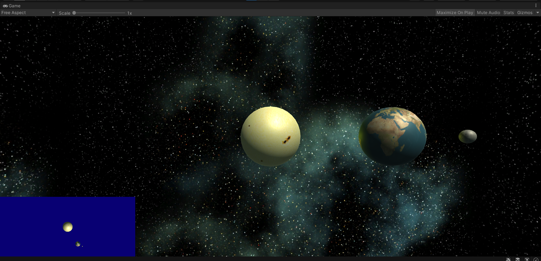The width and height of the screenshot is (541, 261).
Task: Click the gamepad icon on the Game tab
Action: tap(5, 6)
